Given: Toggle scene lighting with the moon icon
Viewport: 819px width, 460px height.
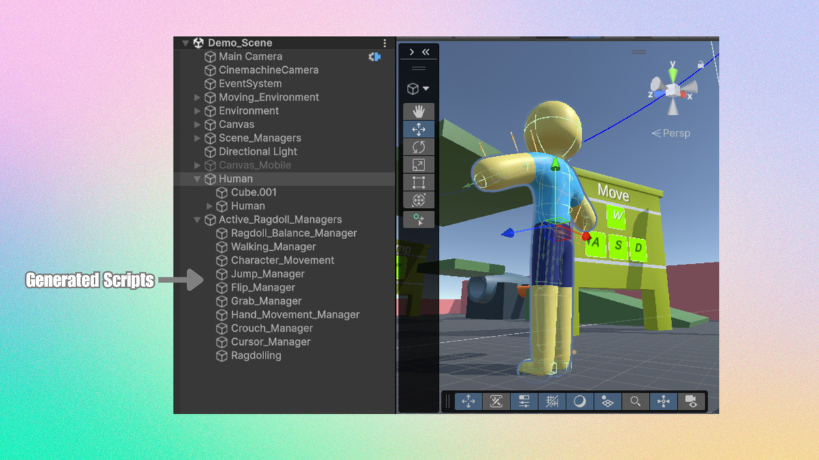Looking at the screenshot, I should (x=578, y=401).
